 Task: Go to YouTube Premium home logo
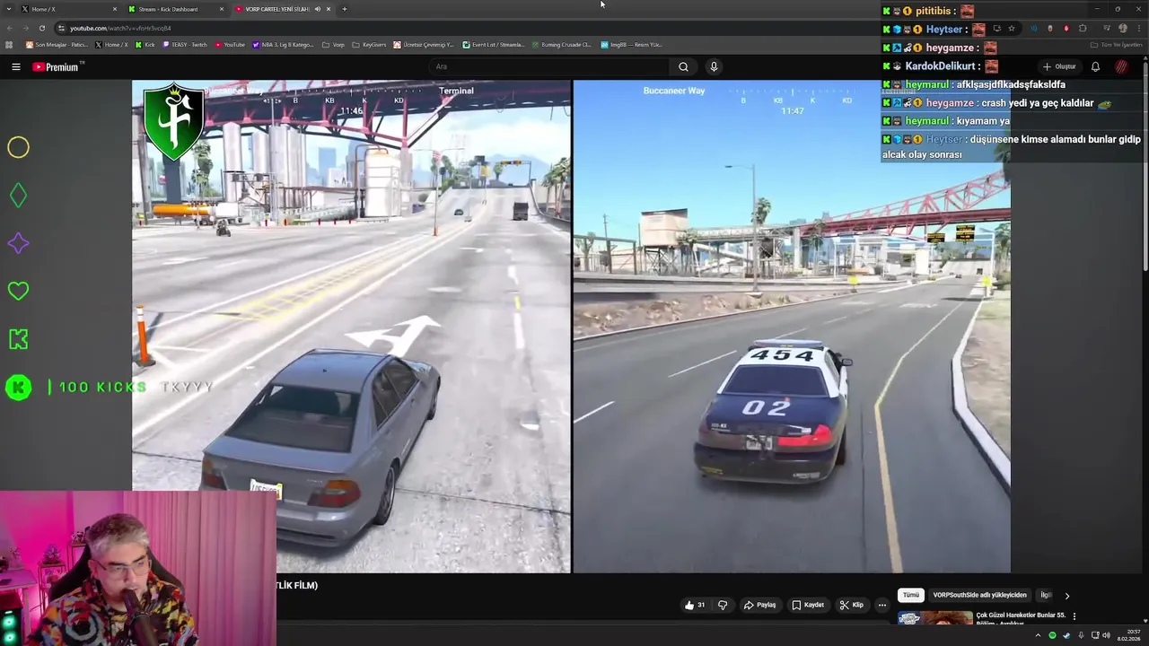(x=57, y=66)
